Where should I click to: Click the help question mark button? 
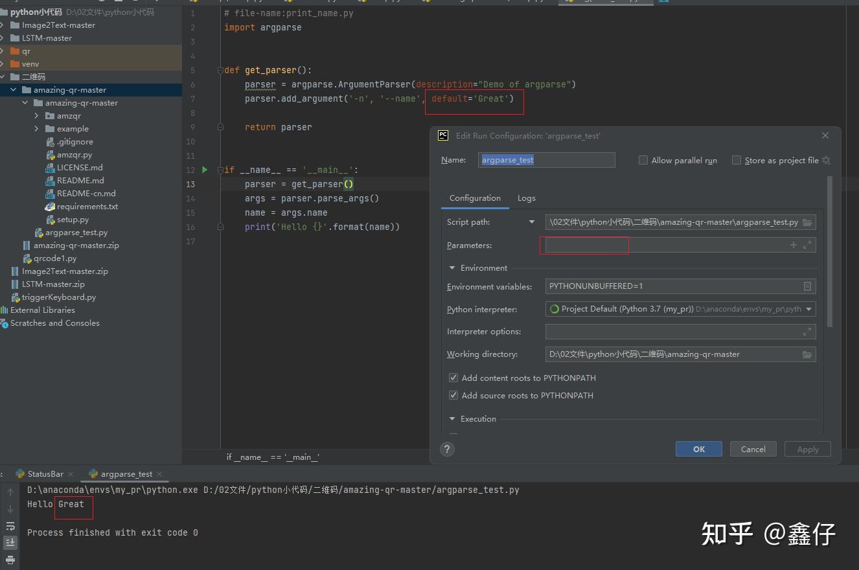tap(447, 449)
